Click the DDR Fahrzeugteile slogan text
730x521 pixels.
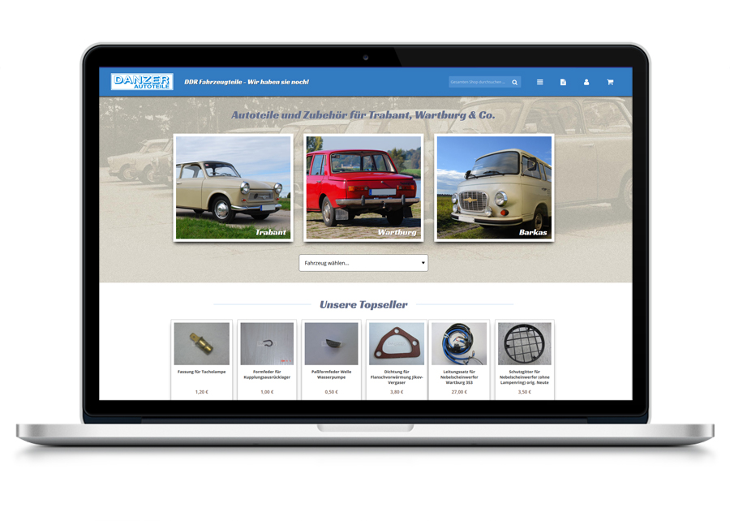(x=247, y=82)
